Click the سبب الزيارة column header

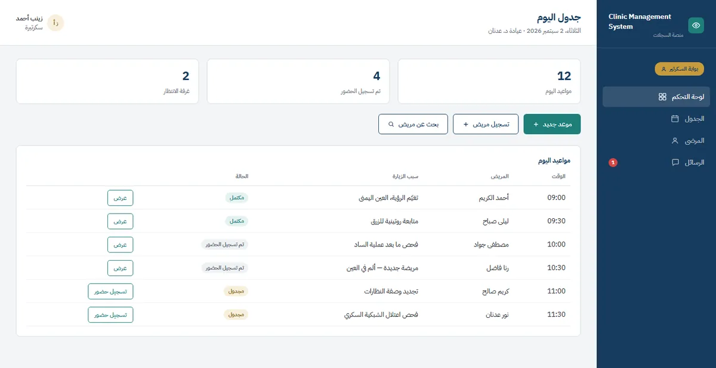coord(405,176)
